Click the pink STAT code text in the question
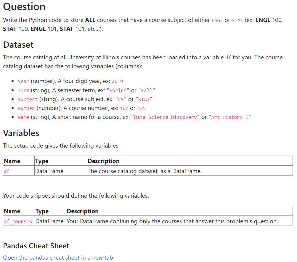297x262 pixels. point(237,20)
